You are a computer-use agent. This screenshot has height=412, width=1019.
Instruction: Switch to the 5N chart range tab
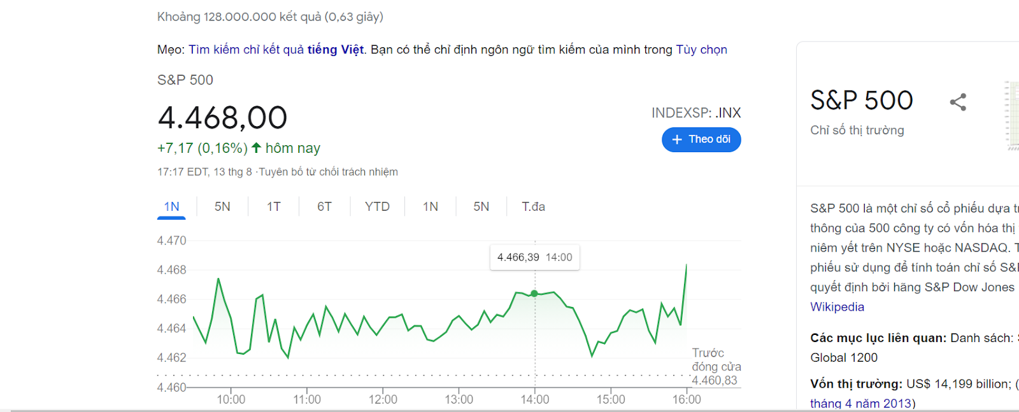[x=222, y=207]
